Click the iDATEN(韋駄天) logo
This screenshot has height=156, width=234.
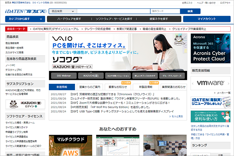tap(26, 11)
